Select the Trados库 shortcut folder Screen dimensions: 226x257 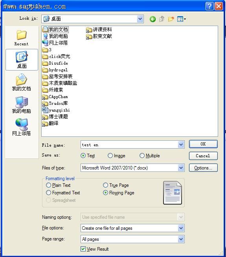coord(55,103)
